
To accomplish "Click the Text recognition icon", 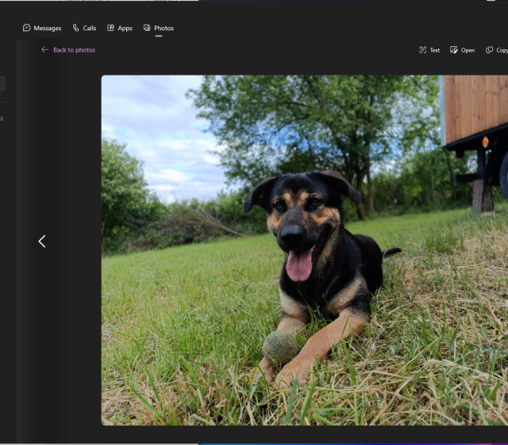I will coord(423,50).
